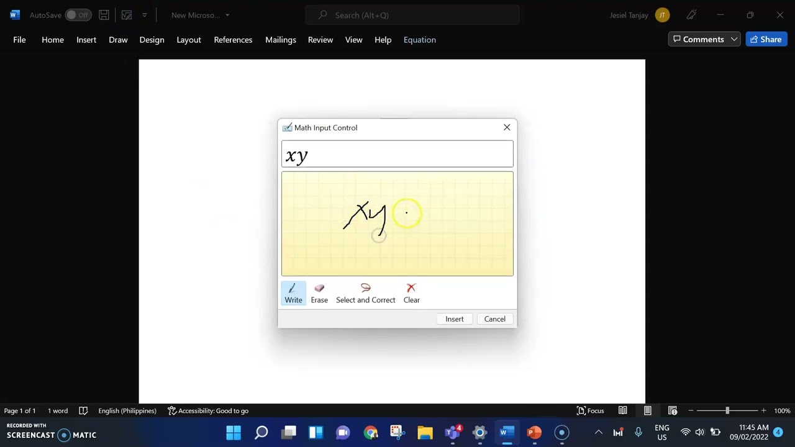Open the Comments button
The width and height of the screenshot is (795, 447).
coord(698,39)
